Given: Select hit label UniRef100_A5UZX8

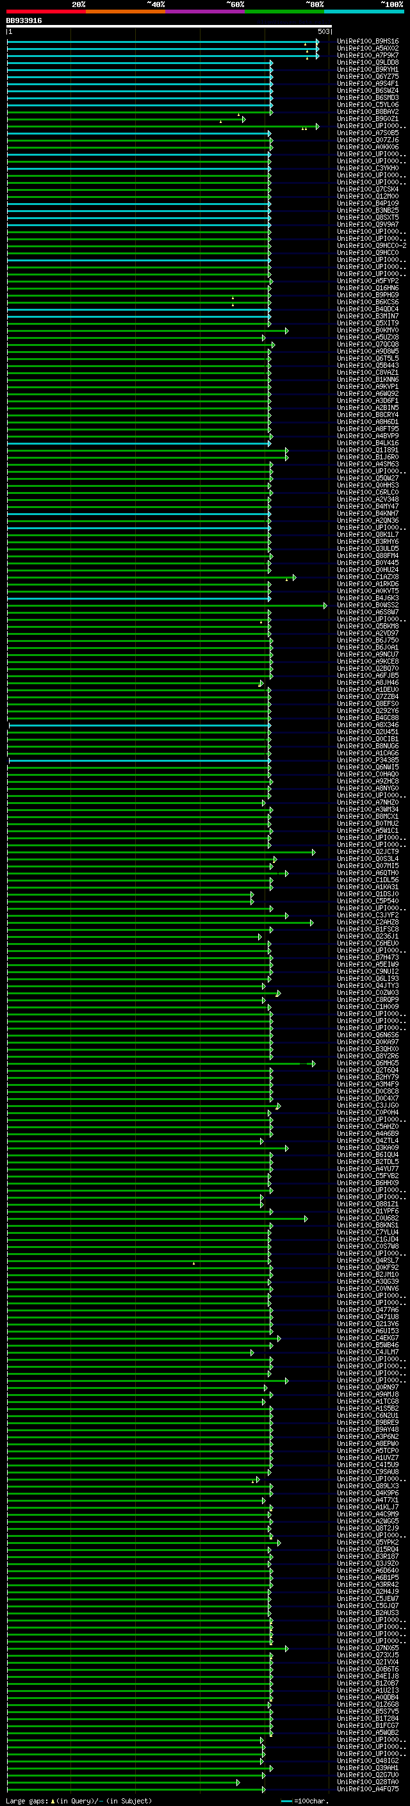Looking at the screenshot, I should [368, 337].
